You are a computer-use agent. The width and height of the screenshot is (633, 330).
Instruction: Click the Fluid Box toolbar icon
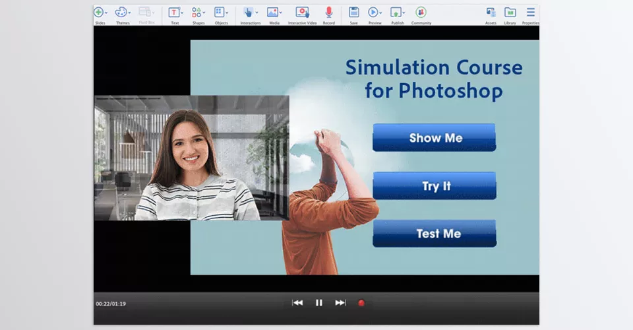144,12
